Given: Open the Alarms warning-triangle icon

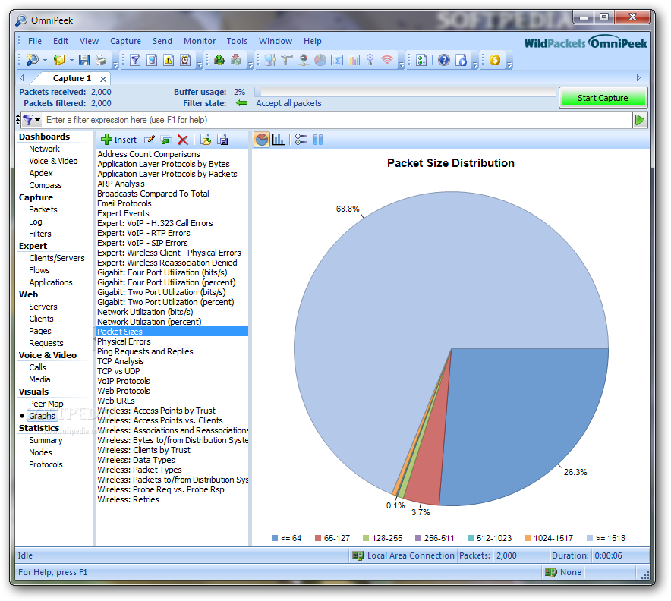Looking at the screenshot, I should (169, 60).
